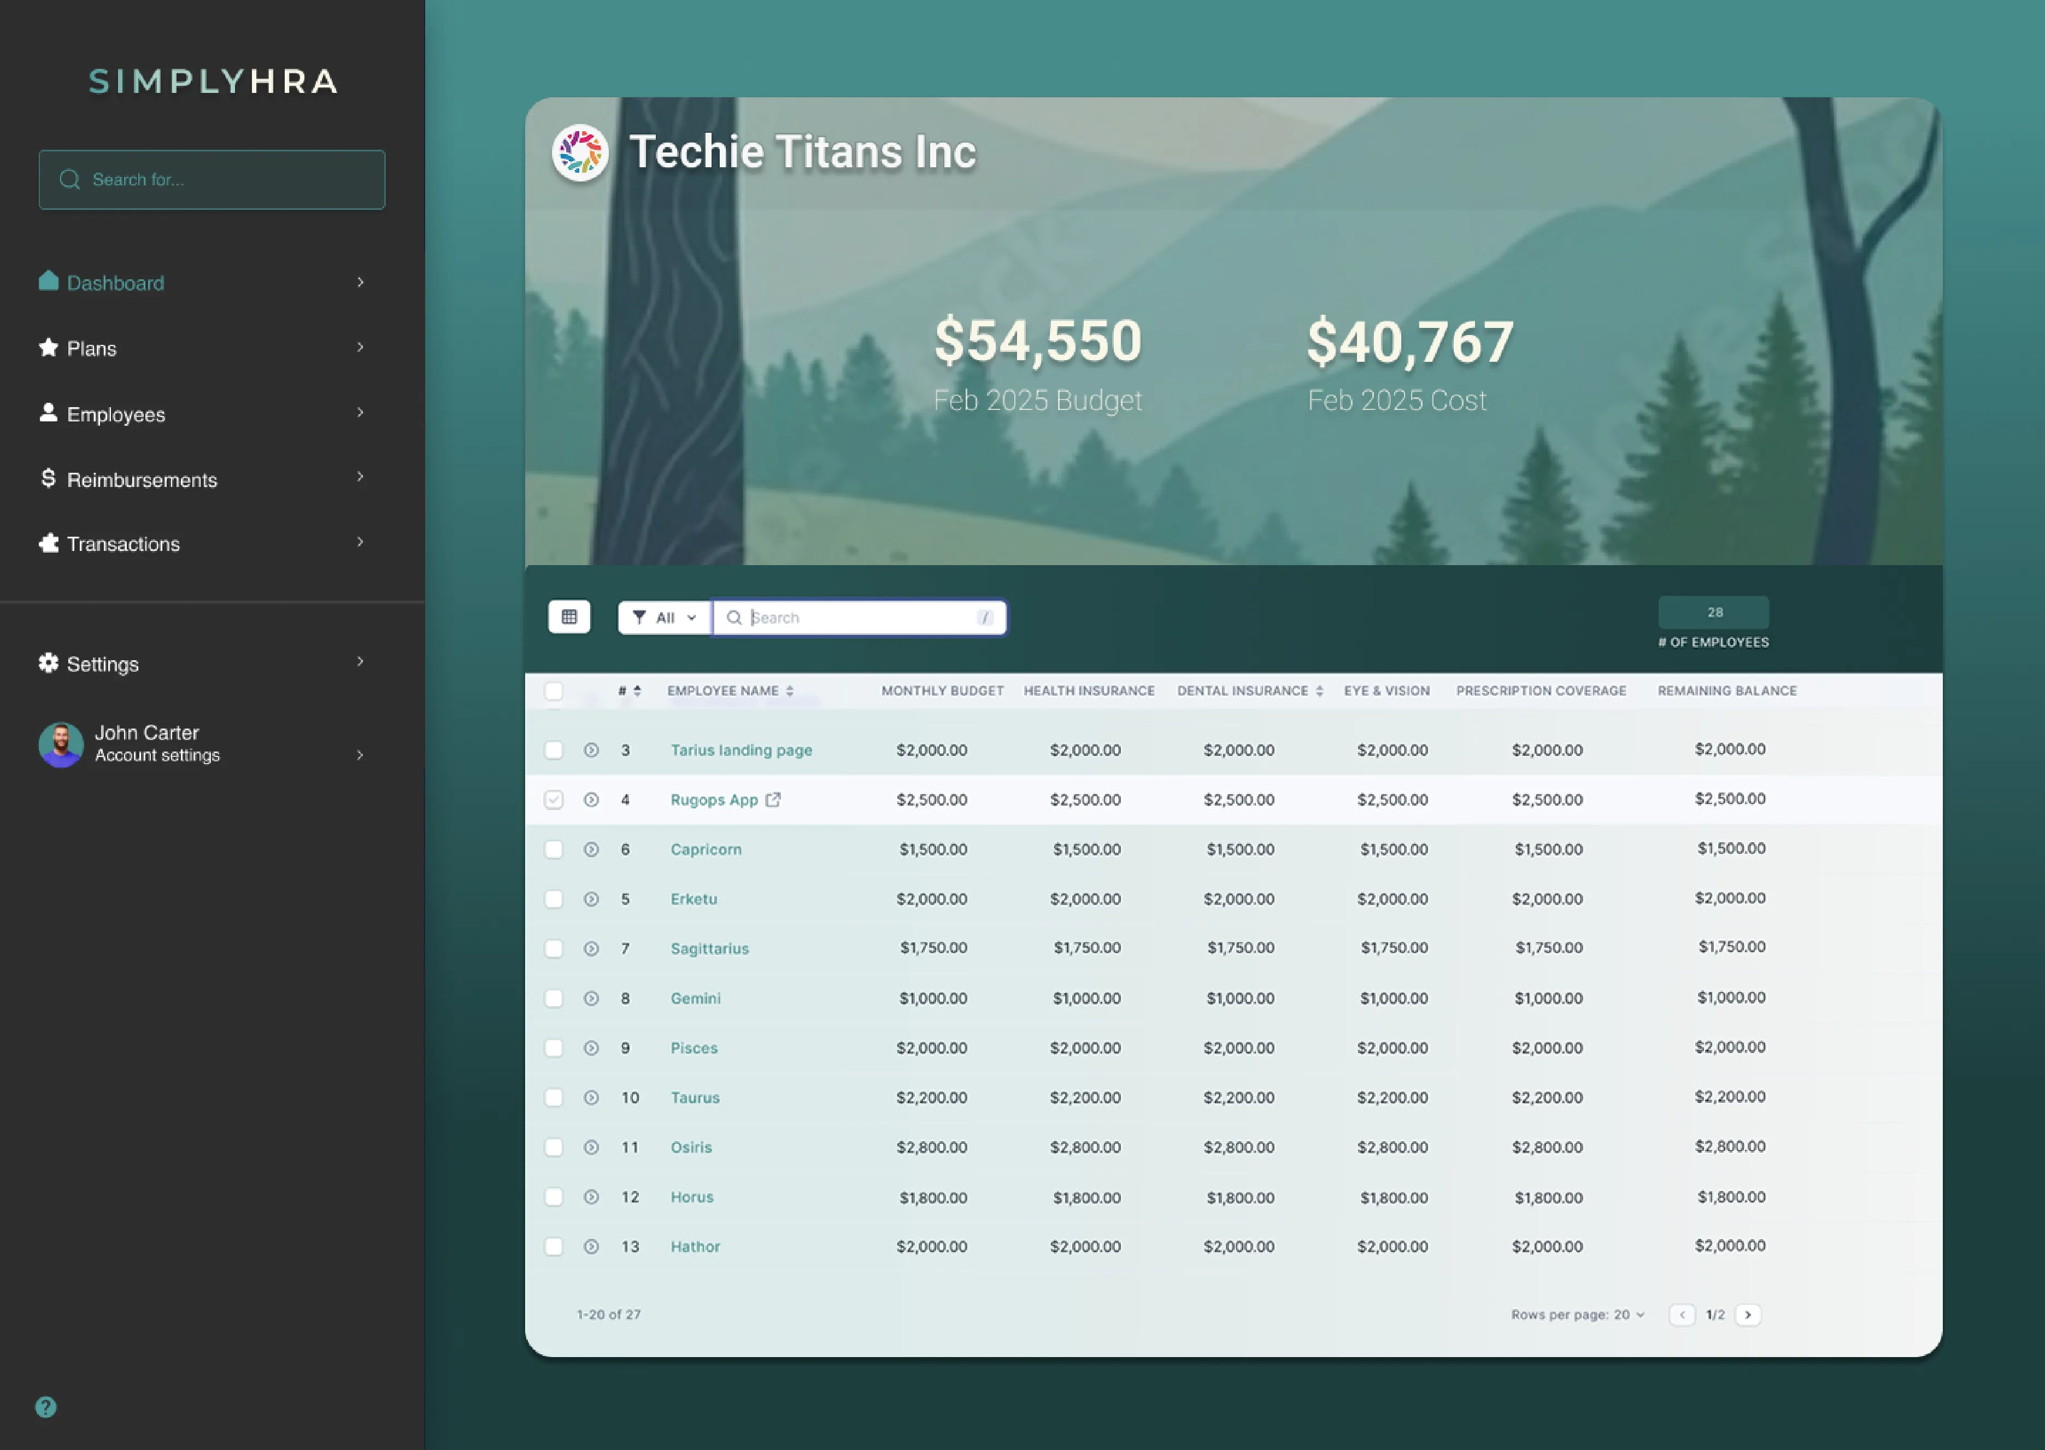Screen dimensions: 2045x1450
Task: Click the table view grid icon
Action: pos(568,617)
